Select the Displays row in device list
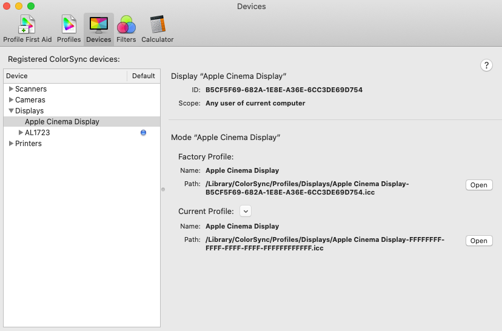Viewport: 502px width, 331px height. (x=82, y=111)
